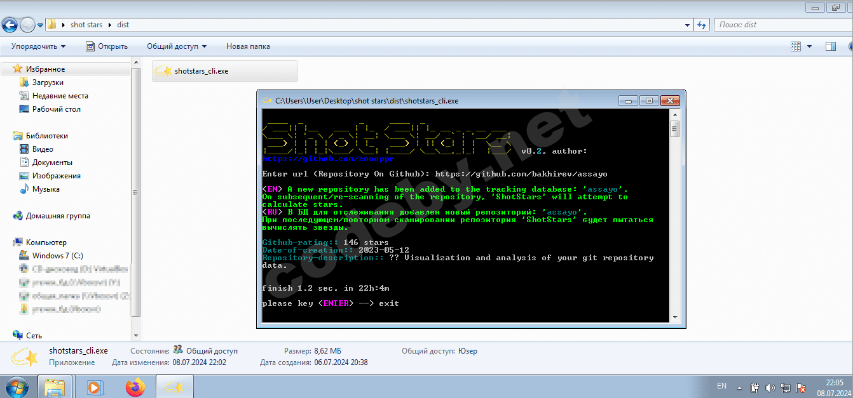Click the Загрузки folder icon

point(25,83)
